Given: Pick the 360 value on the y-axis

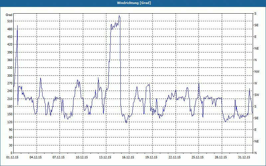Looking at the screenshot, I should click(9, 60).
